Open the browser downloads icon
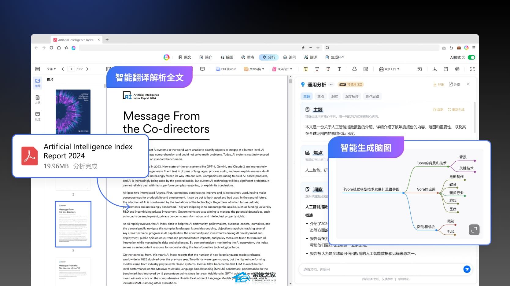510x286 pixels. click(444, 48)
